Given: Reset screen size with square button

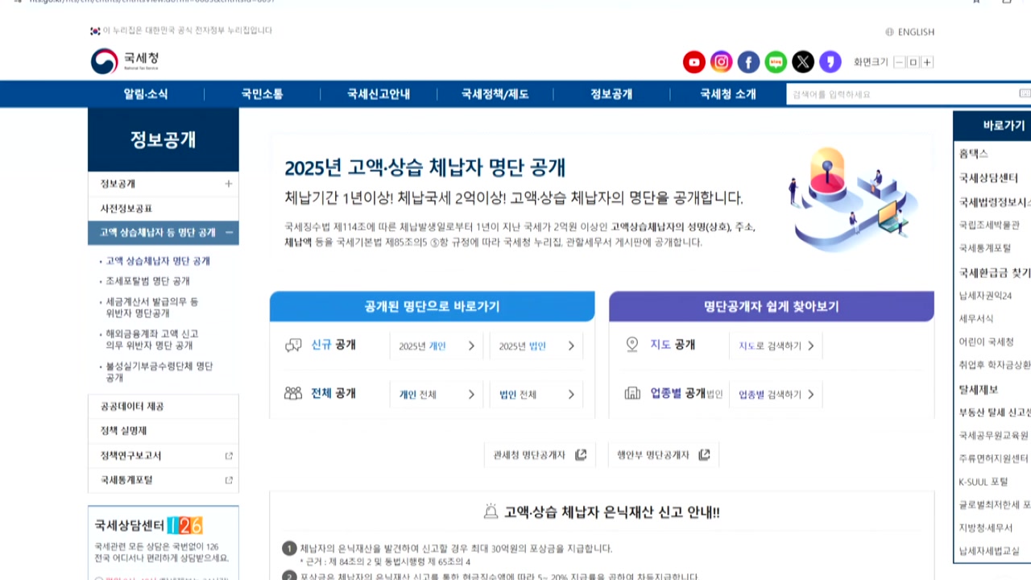Looking at the screenshot, I should (x=913, y=62).
